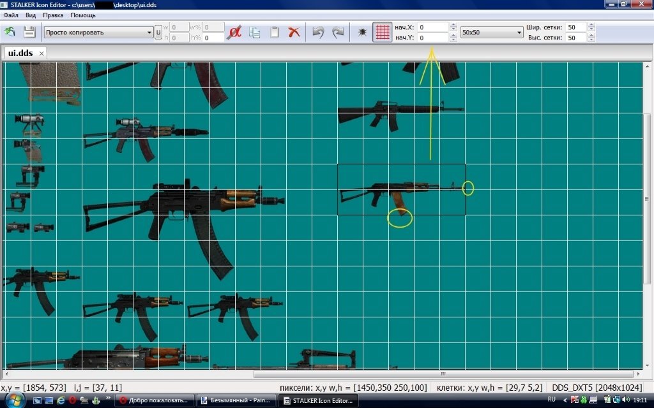This screenshot has height=408, width=654.
Task: Increase the Шир. сетки value with up arrow
Action: (591, 25)
